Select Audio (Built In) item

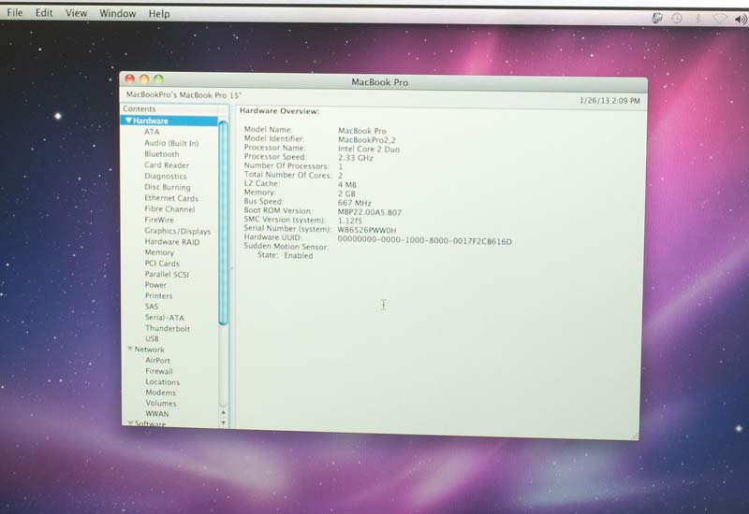pyautogui.click(x=171, y=143)
